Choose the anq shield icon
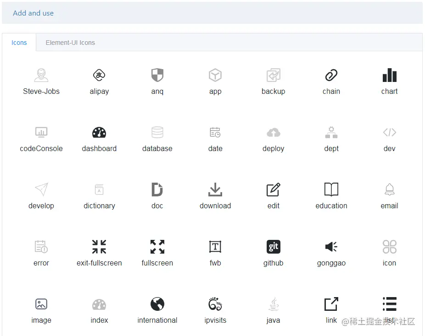The image size is (425, 336). click(x=157, y=75)
